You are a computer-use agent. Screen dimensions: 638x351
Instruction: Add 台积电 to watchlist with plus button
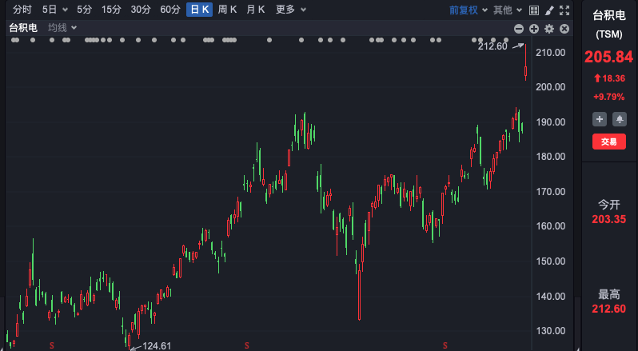pos(600,119)
